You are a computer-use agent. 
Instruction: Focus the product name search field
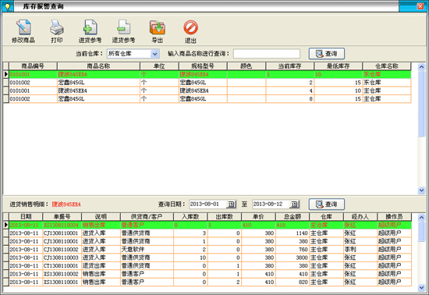267,54
